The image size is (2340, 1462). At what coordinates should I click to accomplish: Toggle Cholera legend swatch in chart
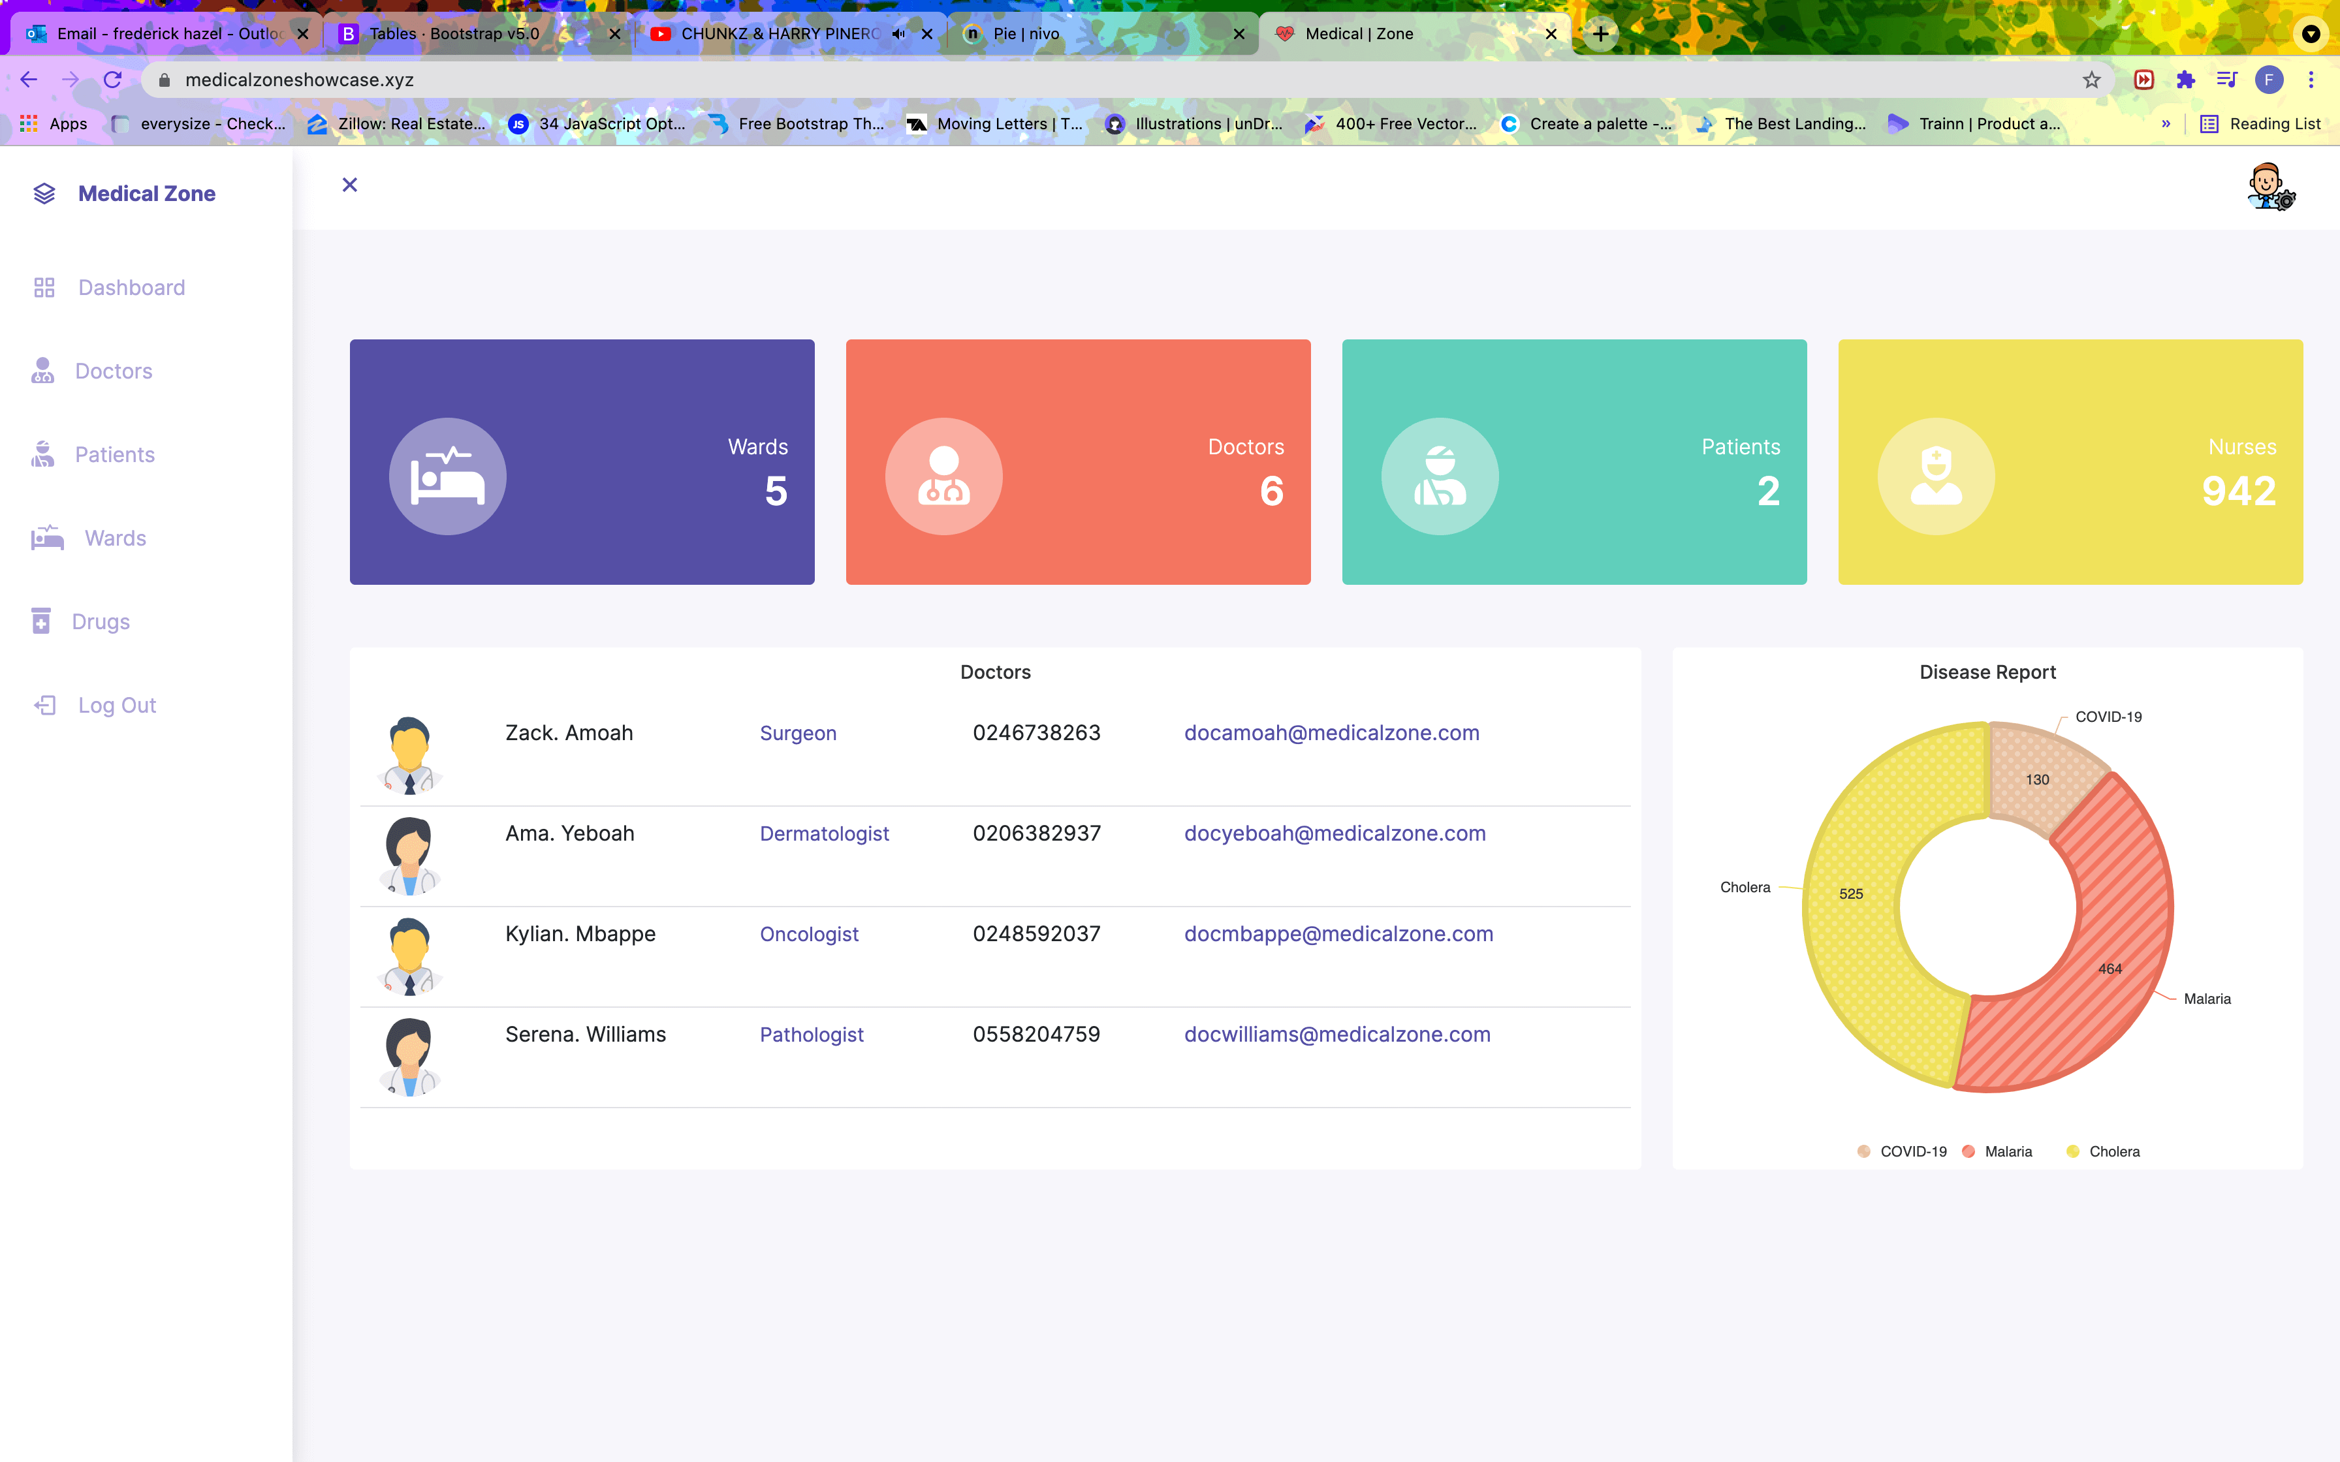(x=2073, y=1151)
